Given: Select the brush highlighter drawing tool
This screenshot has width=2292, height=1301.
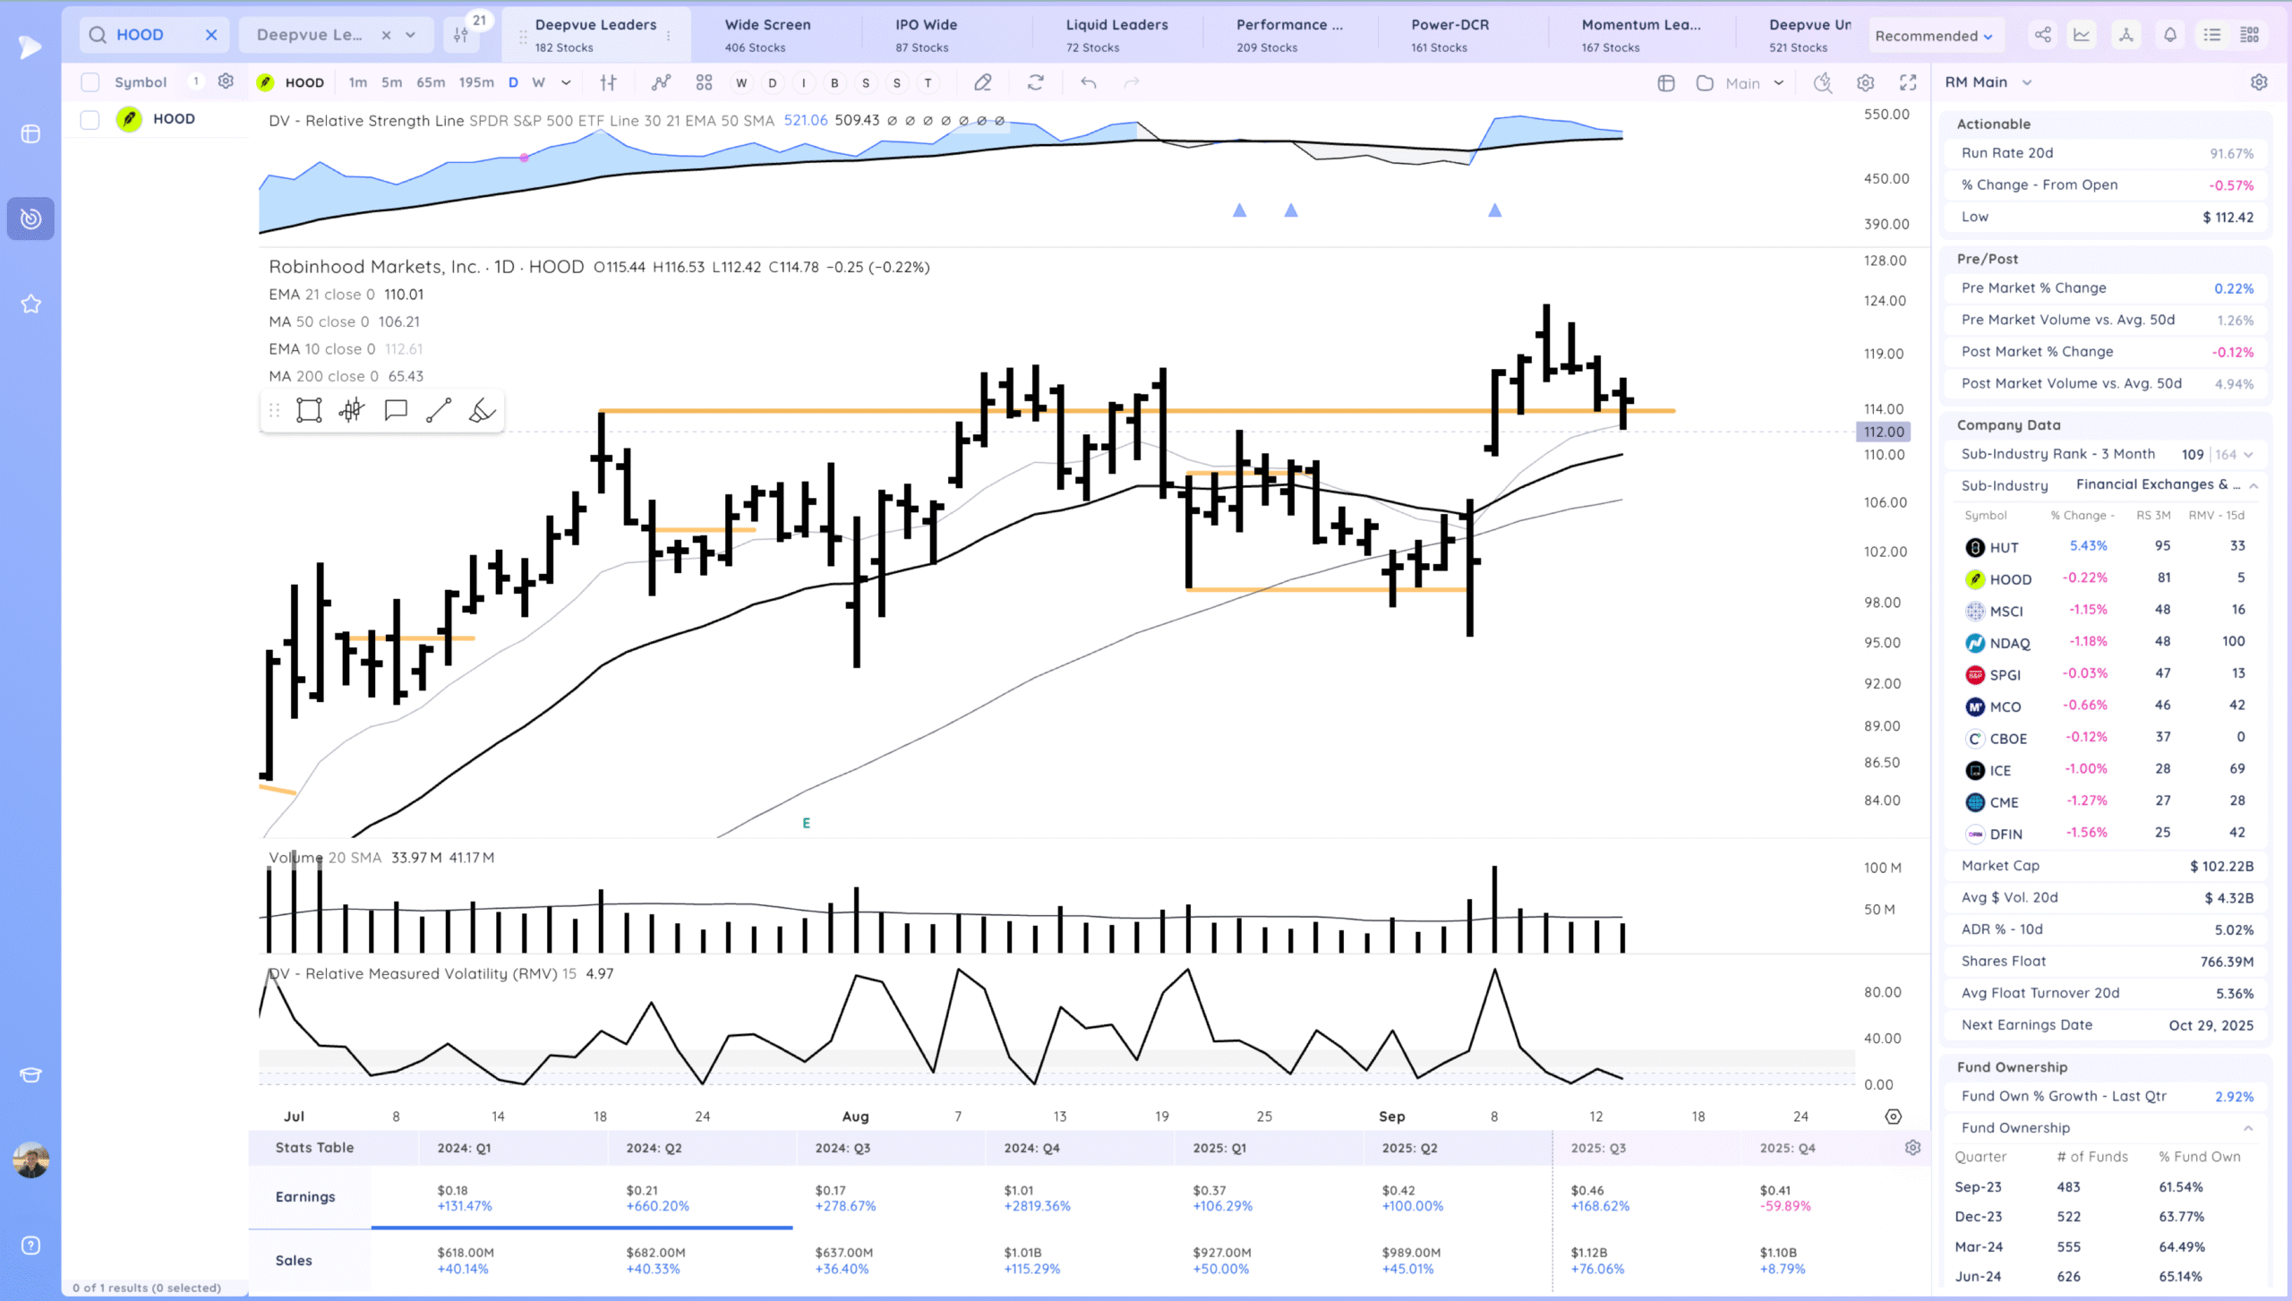Looking at the screenshot, I should pos(482,410).
